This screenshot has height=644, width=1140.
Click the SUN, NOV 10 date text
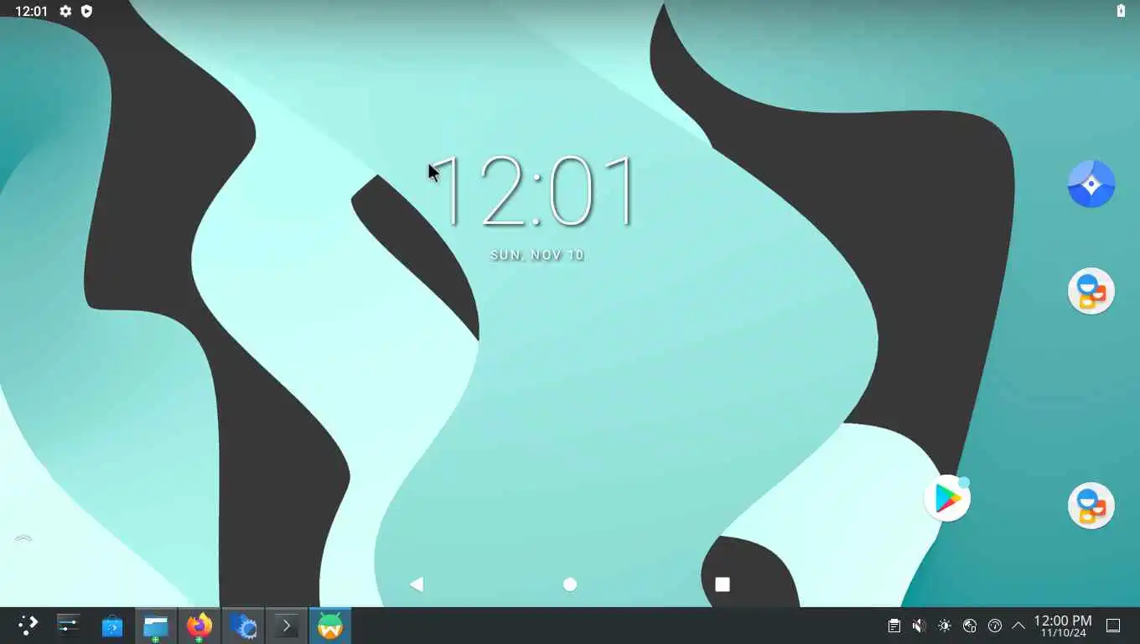click(537, 255)
